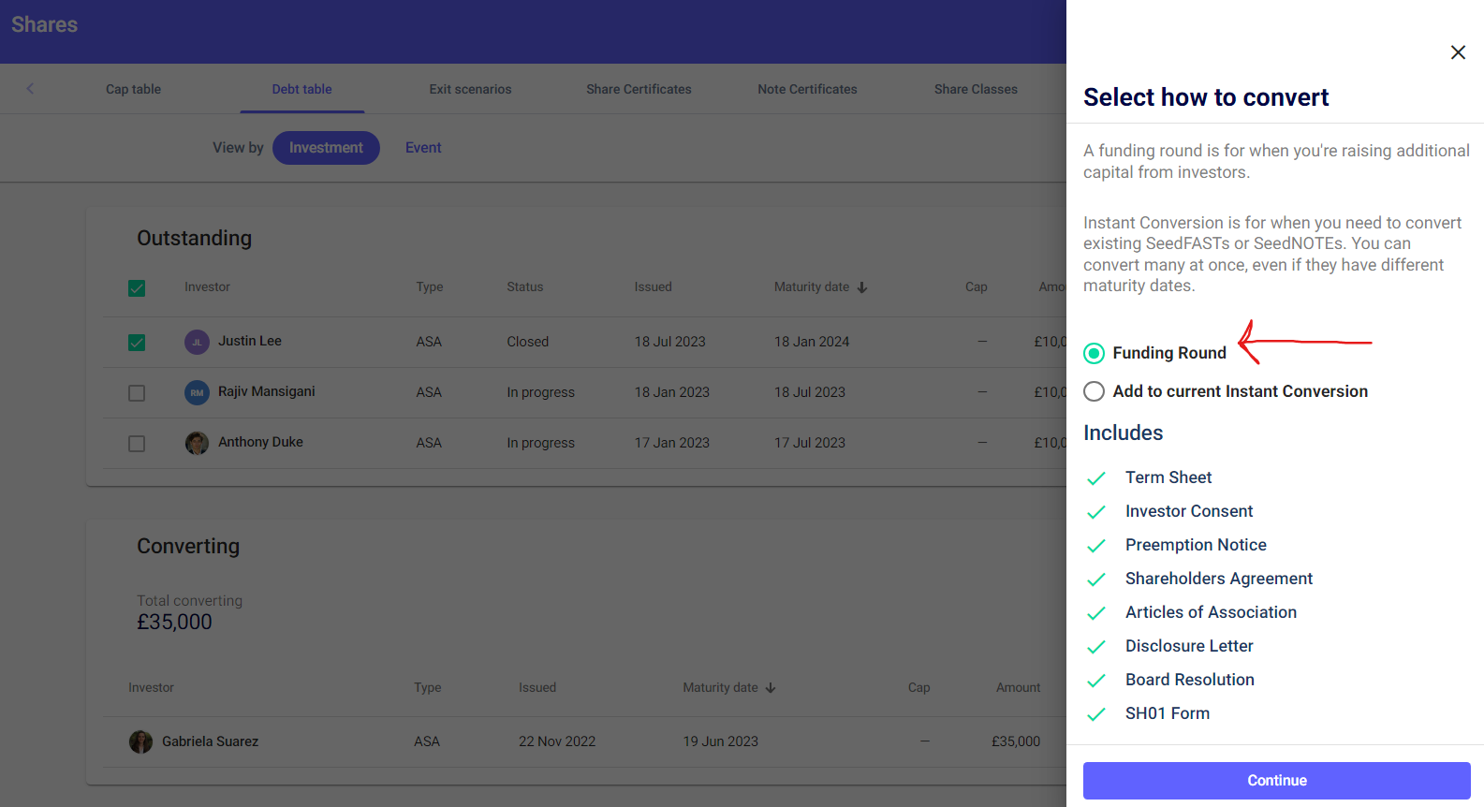The width and height of the screenshot is (1484, 807).
Task: Click the Type column header in Outstanding
Action: [430, 287]
